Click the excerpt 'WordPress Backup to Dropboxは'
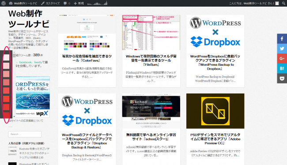This screenshot has width=287, height=165. tap(215, 79)
